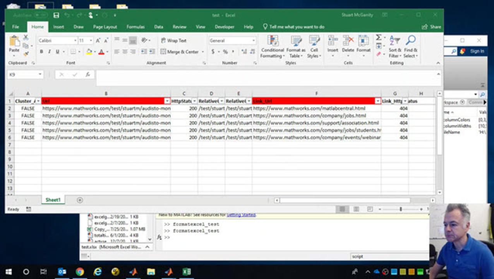This screenshot has width=494, height=279.
Task: Click the Cut scissors icon
Action: [26, 38]
